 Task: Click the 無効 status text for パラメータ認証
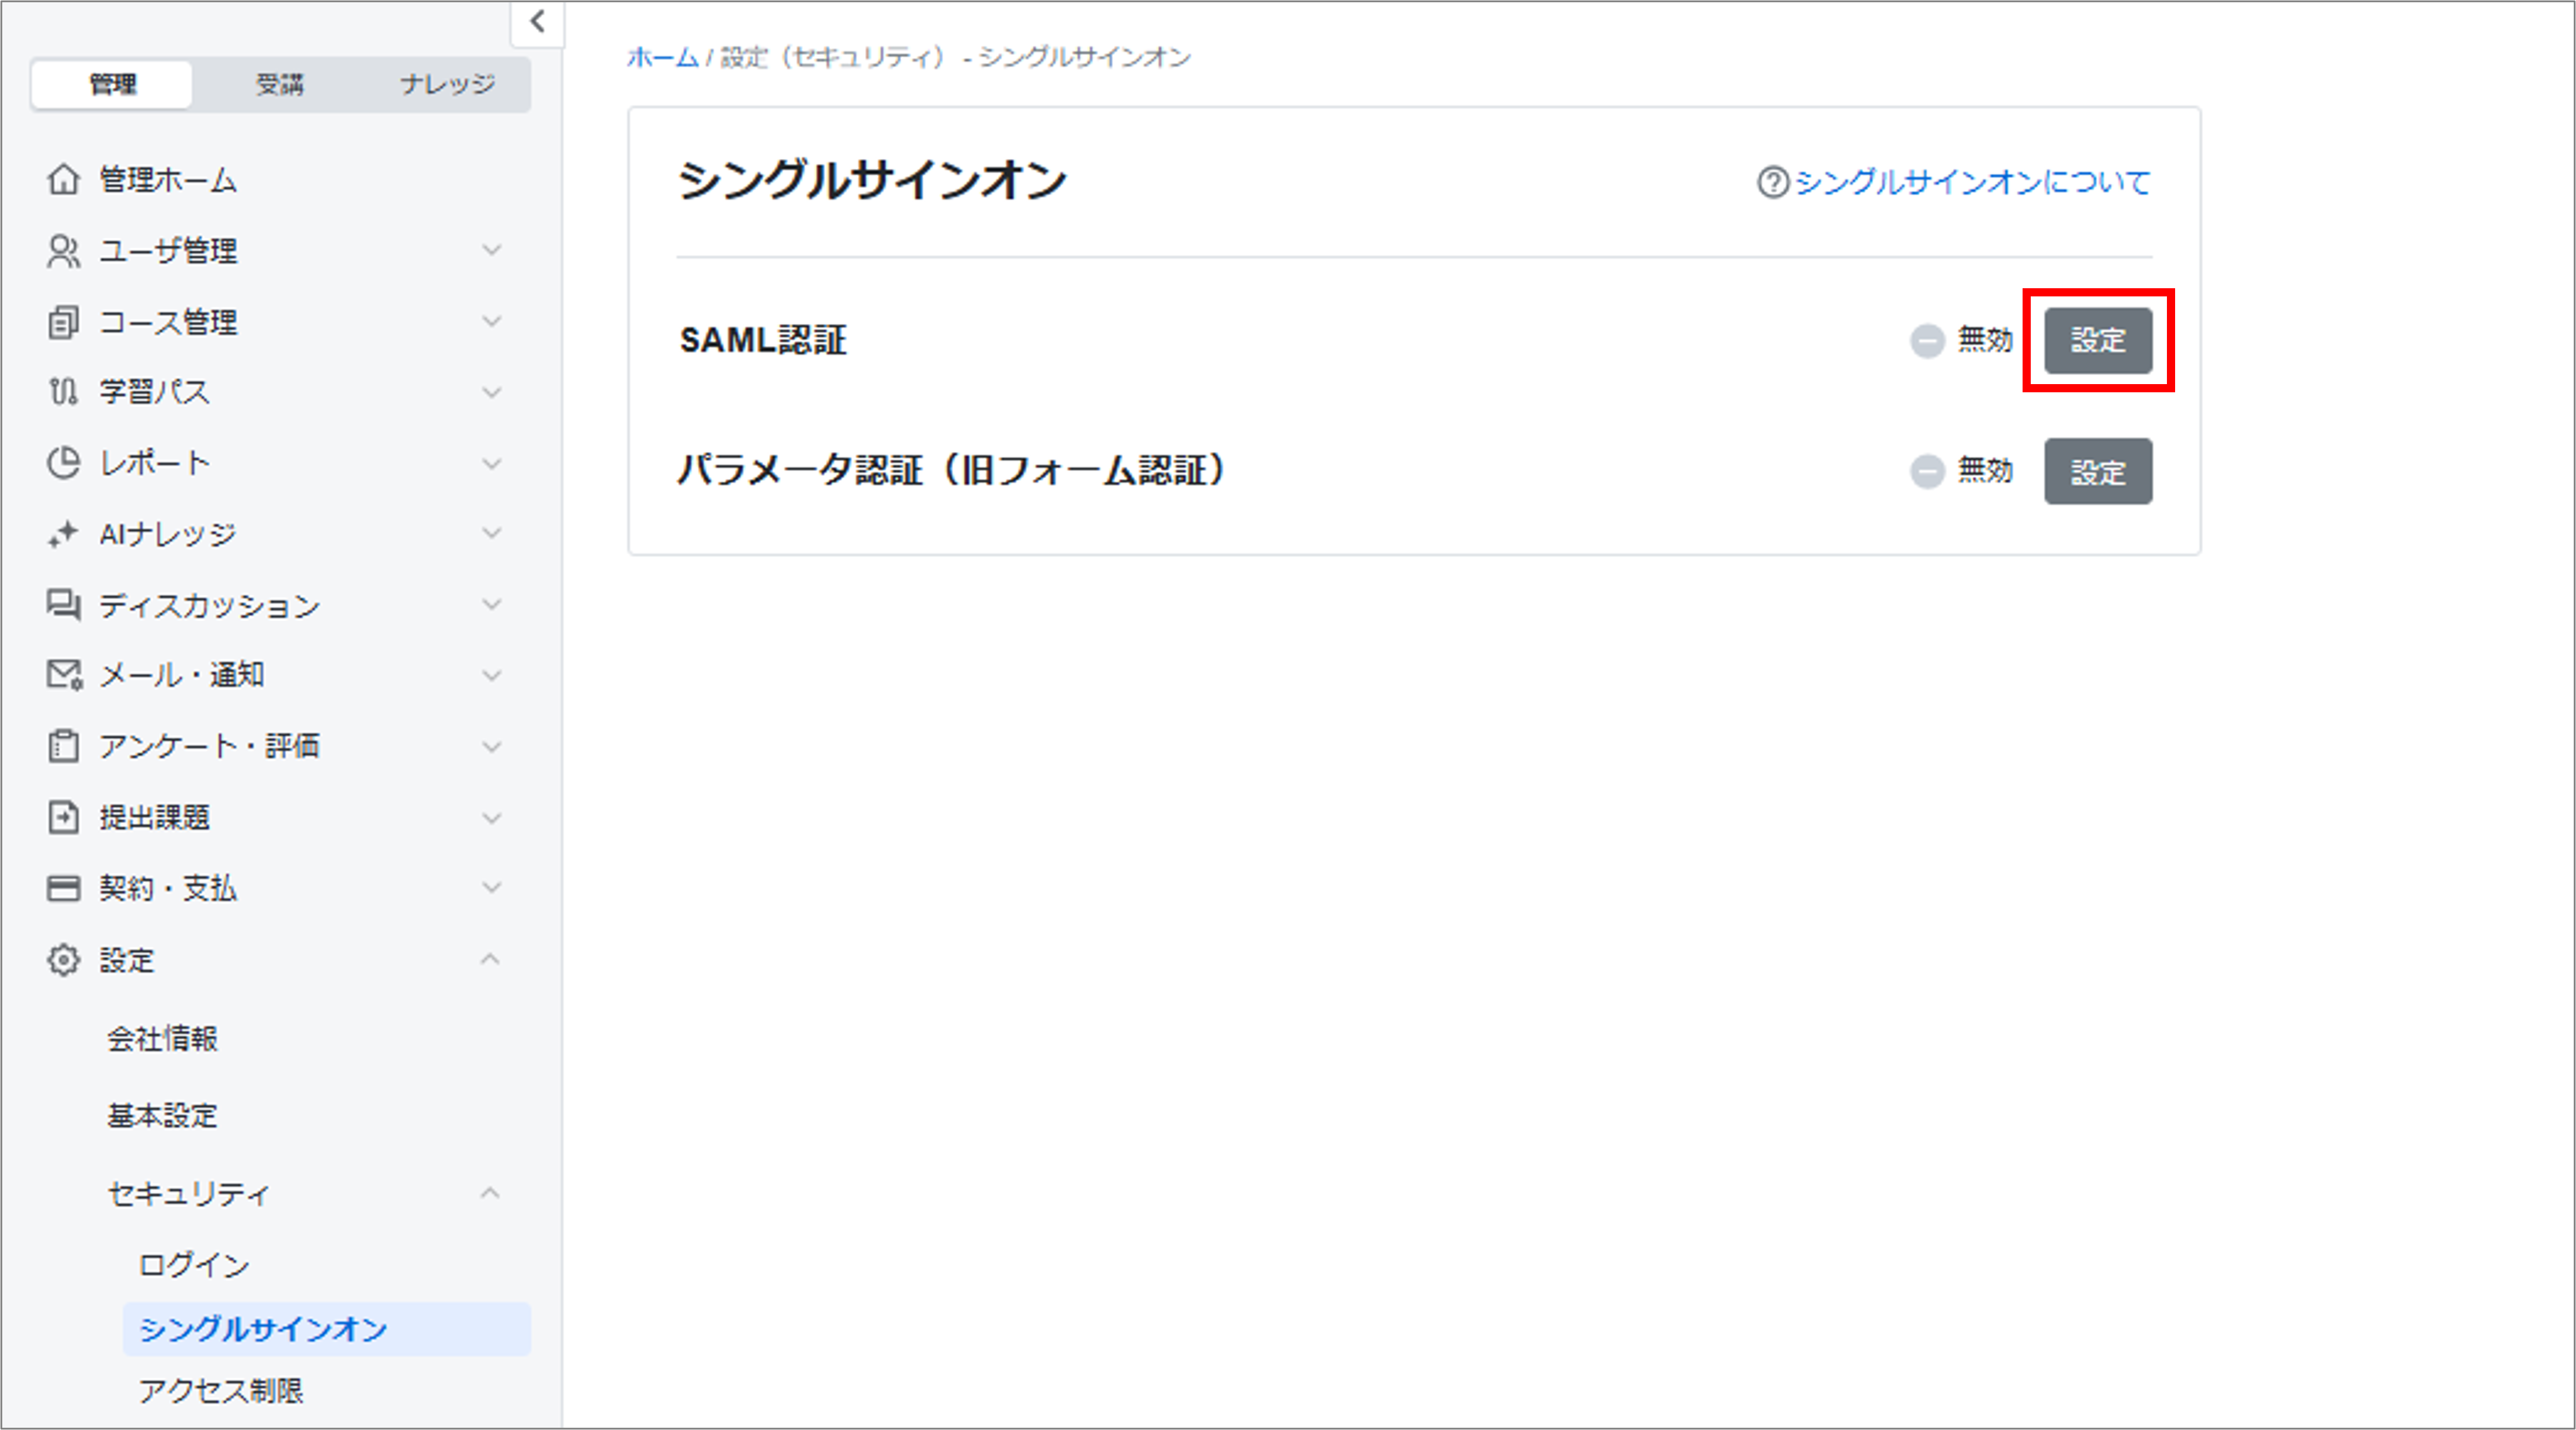(1985, 470)
